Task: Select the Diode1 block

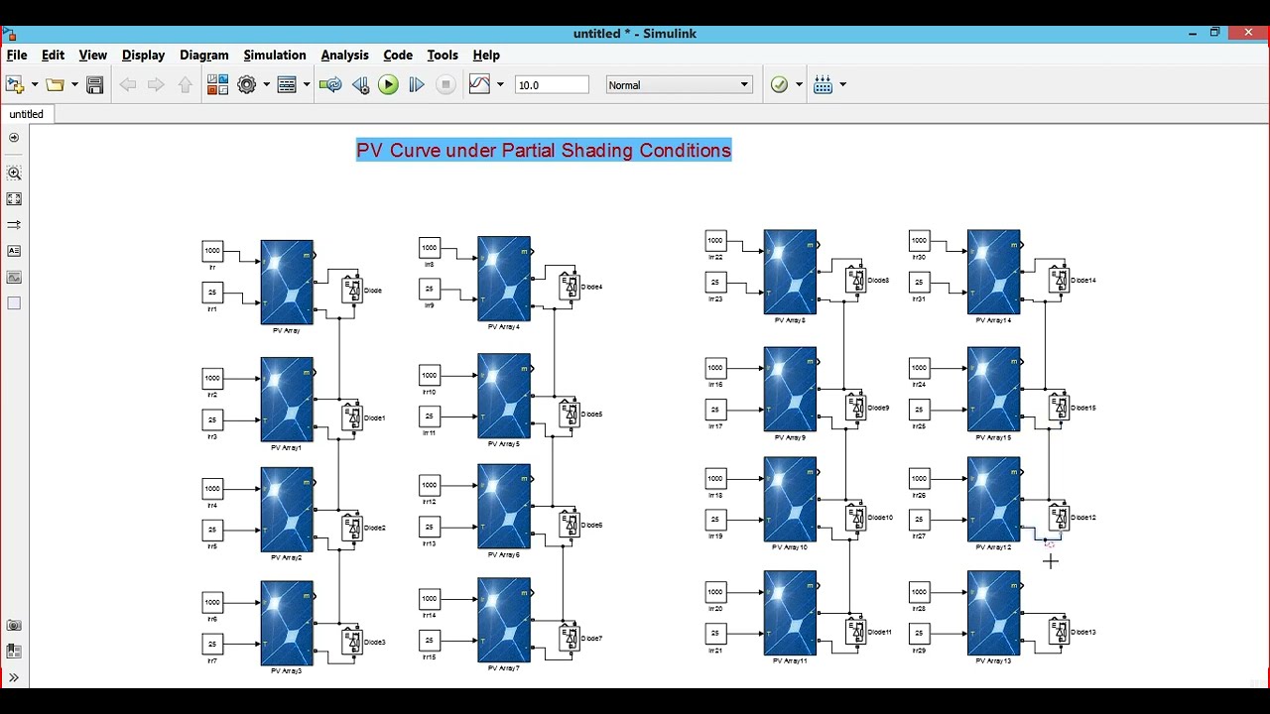Action: point(352,417)
